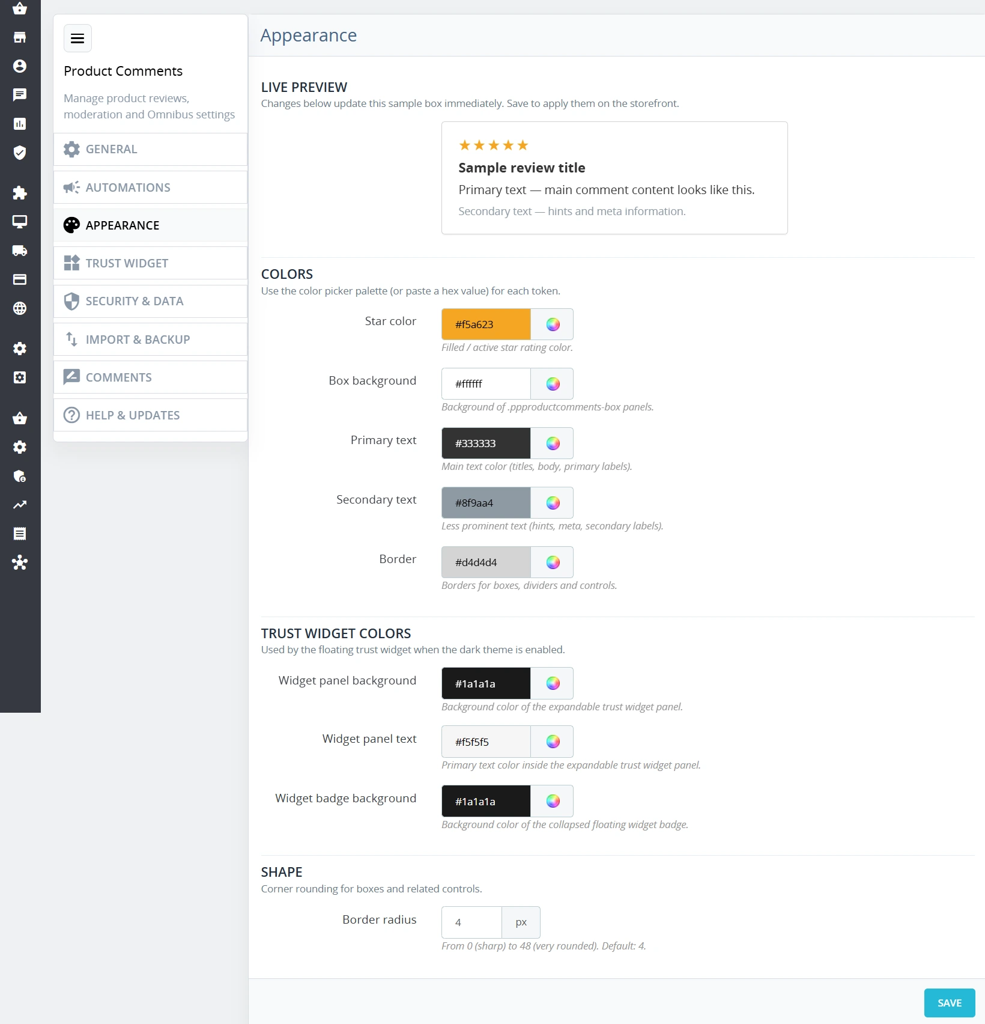985x1024 pixels.
Task: Click the Border radius number field
Action: [471, 922]
